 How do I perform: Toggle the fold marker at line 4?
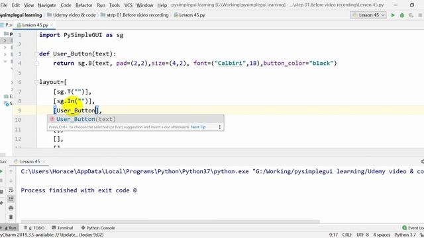click(x=37, y=63)
